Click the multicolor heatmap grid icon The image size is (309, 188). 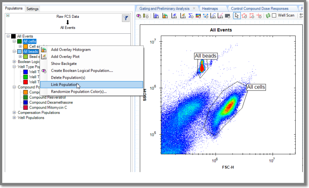tap(198, 16)
